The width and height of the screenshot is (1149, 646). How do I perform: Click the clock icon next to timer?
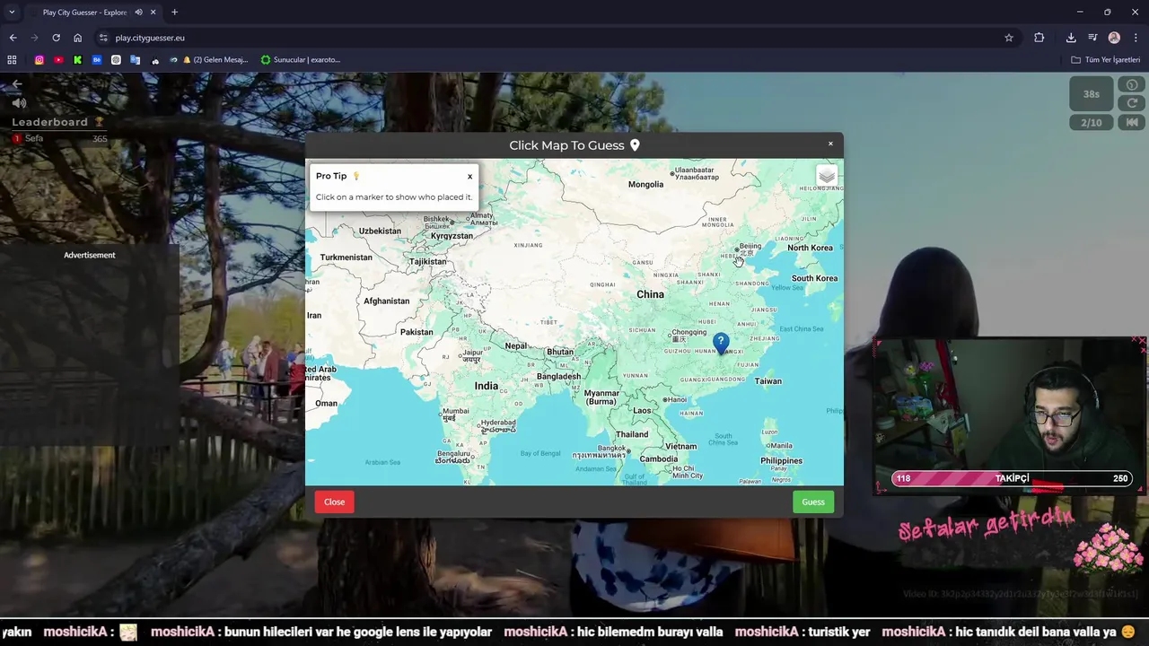point(1132,85)
